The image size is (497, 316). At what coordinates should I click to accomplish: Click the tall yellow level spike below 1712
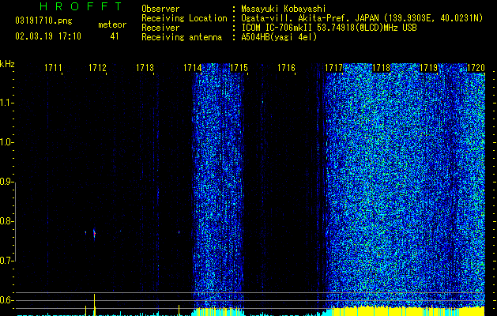pos(94,305)
